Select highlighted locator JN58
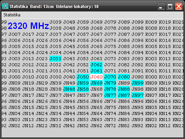 83,89
